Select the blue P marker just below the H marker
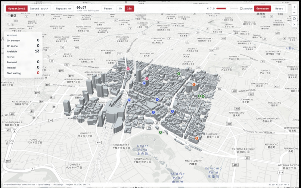The height and width of the screenshot is (188, 301). point(144,83)
